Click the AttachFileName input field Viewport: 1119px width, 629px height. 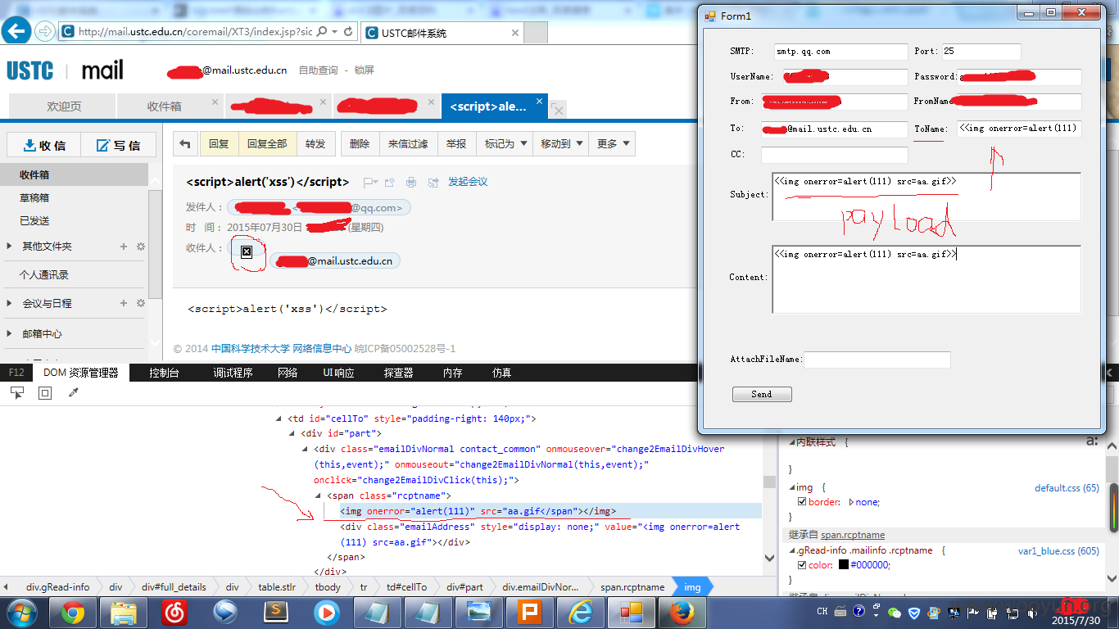click(877, 360)
